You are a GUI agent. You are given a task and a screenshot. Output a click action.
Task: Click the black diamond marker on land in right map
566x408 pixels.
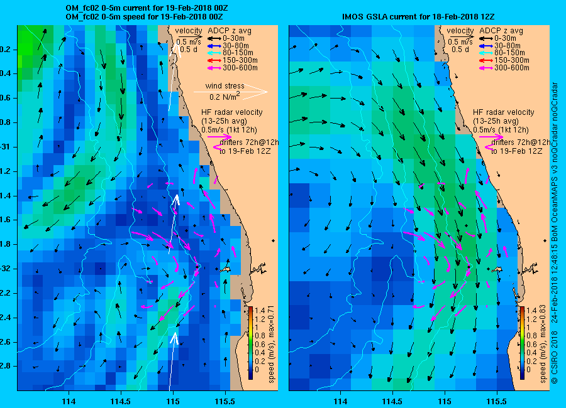545,240
